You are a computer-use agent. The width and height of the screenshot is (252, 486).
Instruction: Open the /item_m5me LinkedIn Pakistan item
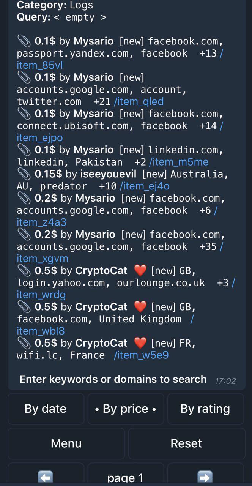pos(179,162)
